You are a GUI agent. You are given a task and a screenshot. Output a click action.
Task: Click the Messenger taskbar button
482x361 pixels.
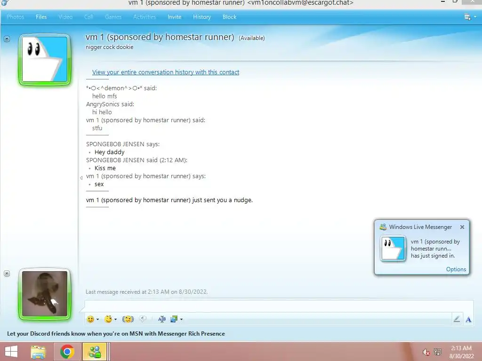coord(95,352)
